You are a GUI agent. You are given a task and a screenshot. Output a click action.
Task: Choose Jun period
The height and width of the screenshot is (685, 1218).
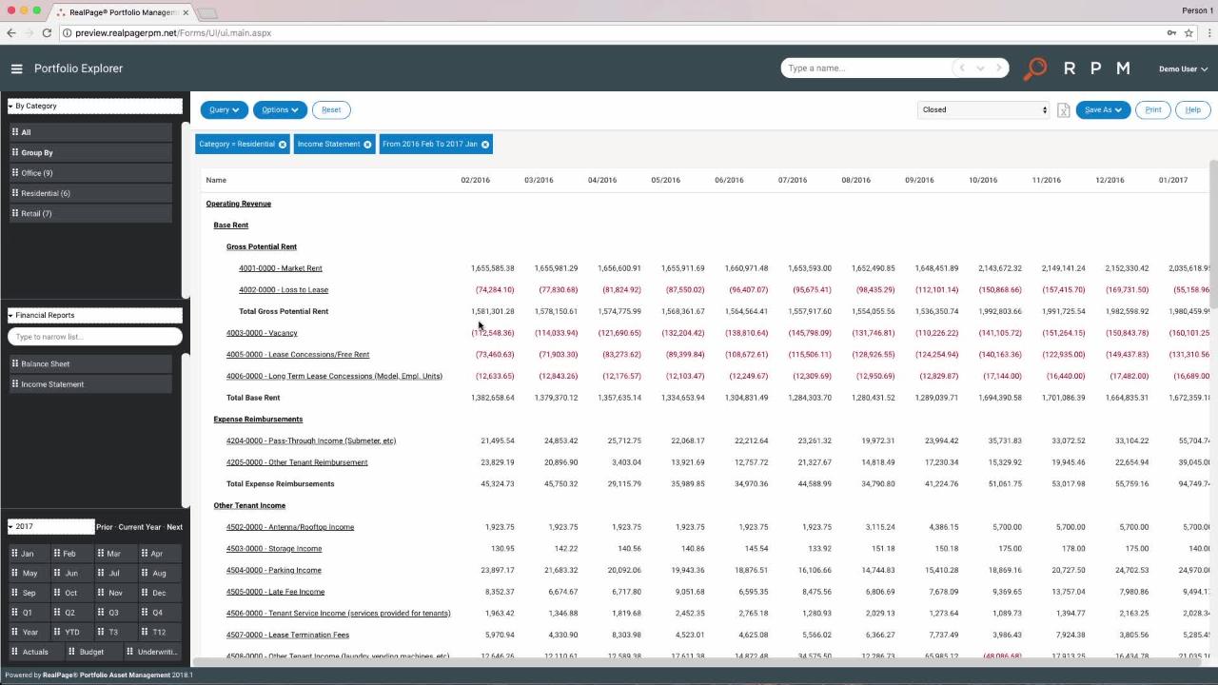71,574
